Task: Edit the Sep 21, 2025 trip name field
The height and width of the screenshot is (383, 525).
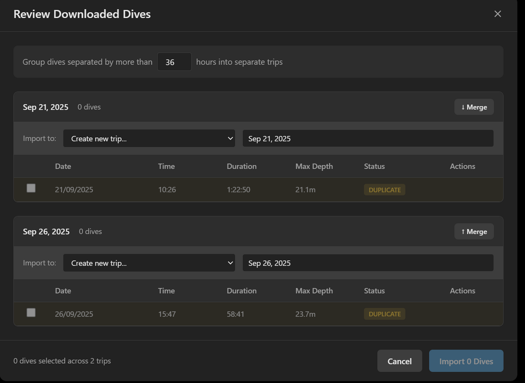Action: (367, 139)
